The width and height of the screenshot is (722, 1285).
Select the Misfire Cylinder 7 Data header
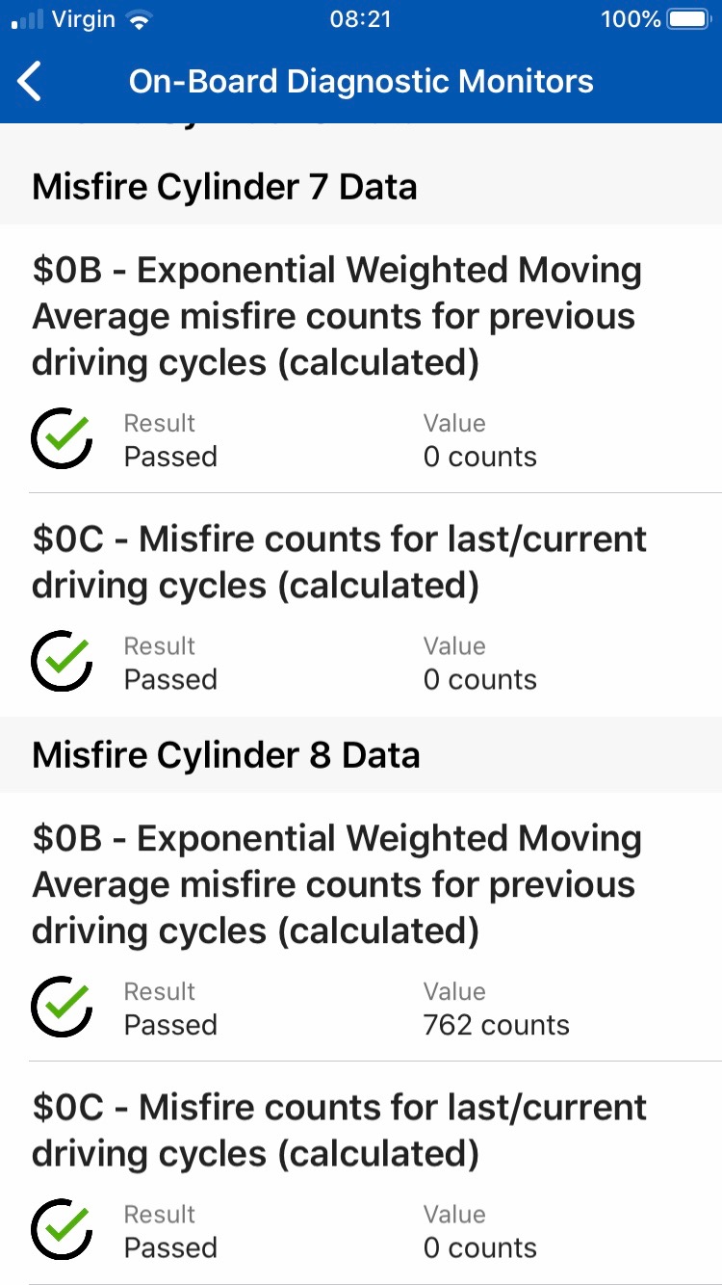tap(224, 187)
